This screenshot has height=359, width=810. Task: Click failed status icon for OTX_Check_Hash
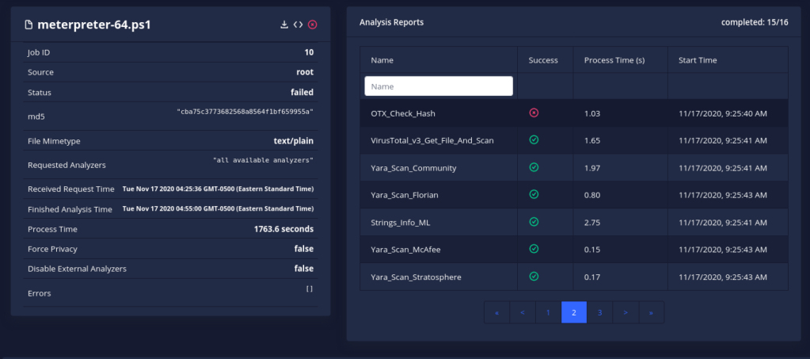[534, 113]
